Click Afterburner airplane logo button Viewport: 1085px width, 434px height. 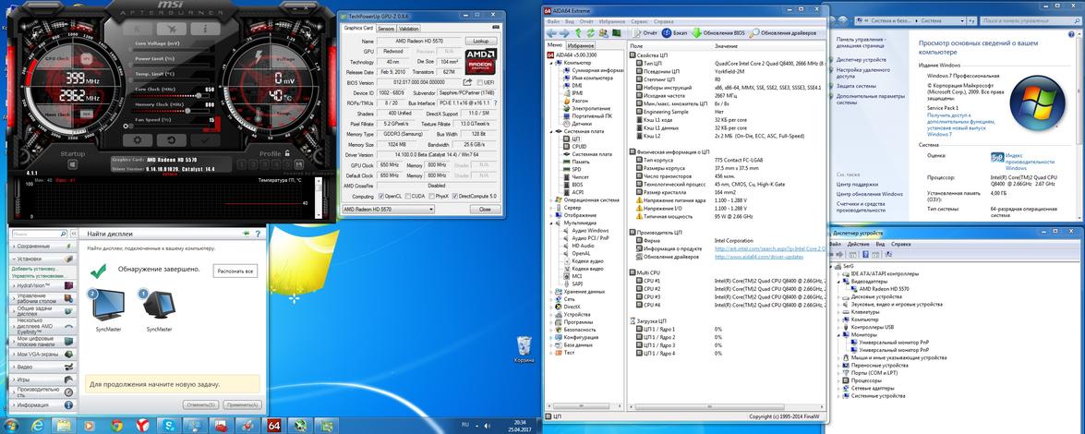[171, 29]
